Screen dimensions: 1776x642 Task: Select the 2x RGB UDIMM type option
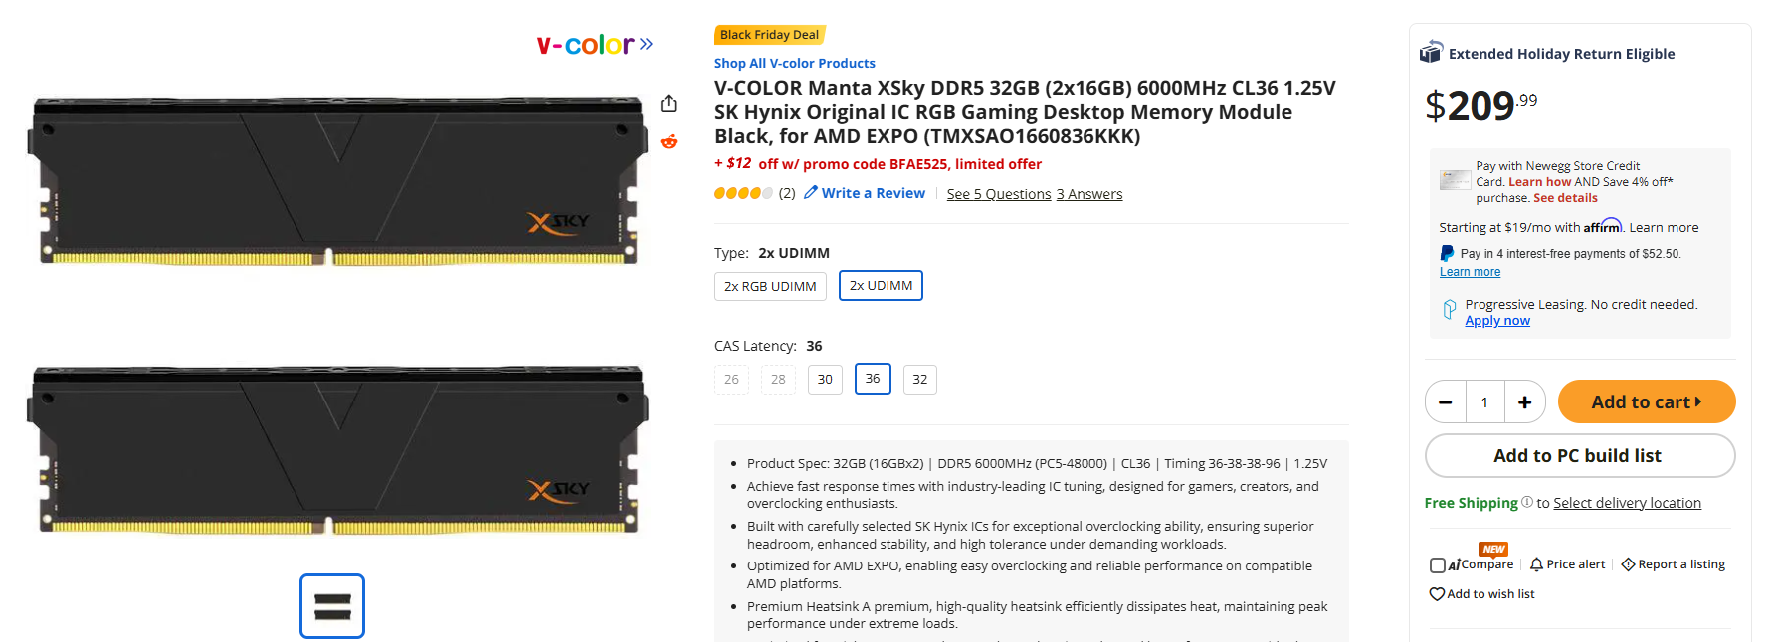pyautogui.click(x=770, y=286)
